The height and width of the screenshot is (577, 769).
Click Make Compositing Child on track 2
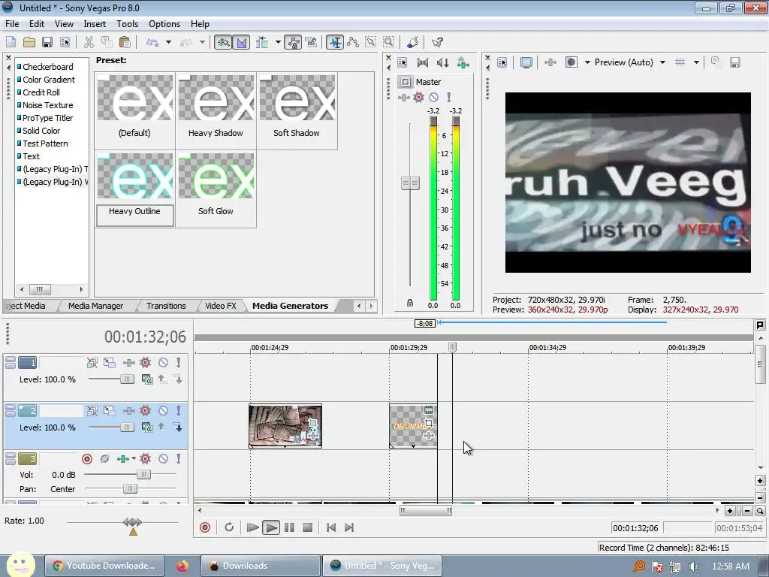179,427
